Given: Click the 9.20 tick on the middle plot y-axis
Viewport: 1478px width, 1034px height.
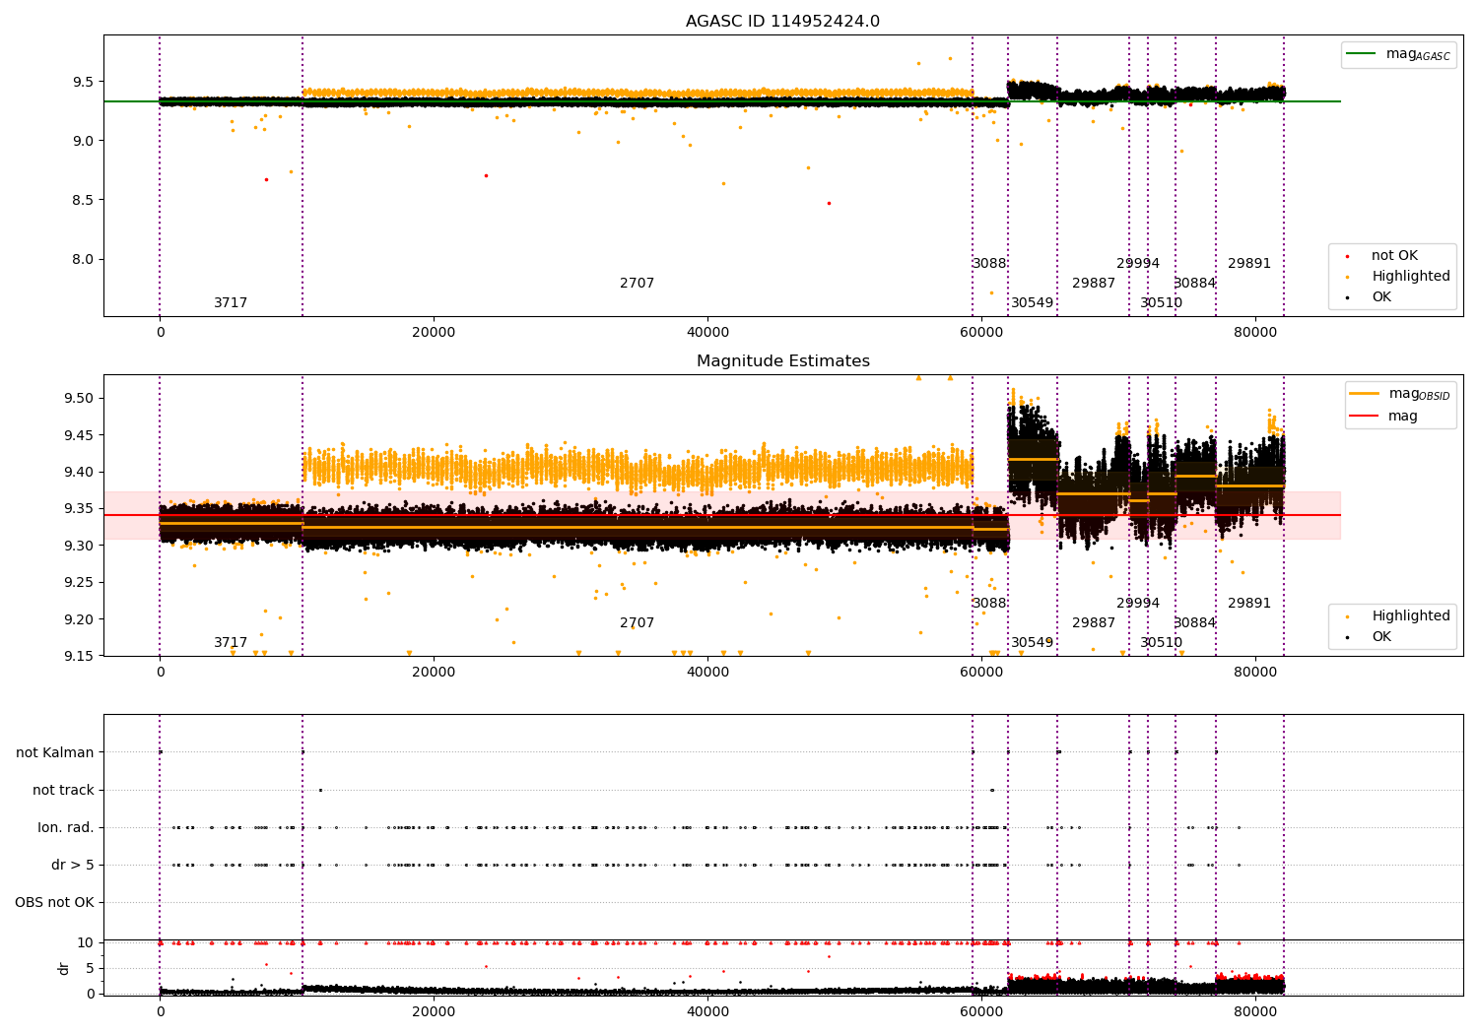Looking at the screenshot, I should pyautogui.click(x=79, y=619).
